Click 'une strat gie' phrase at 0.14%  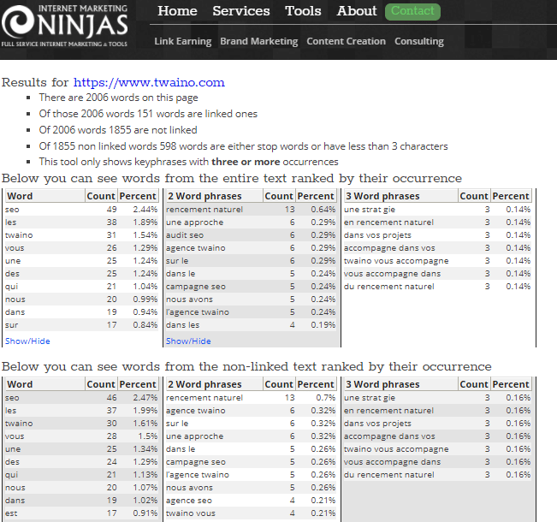370,210
